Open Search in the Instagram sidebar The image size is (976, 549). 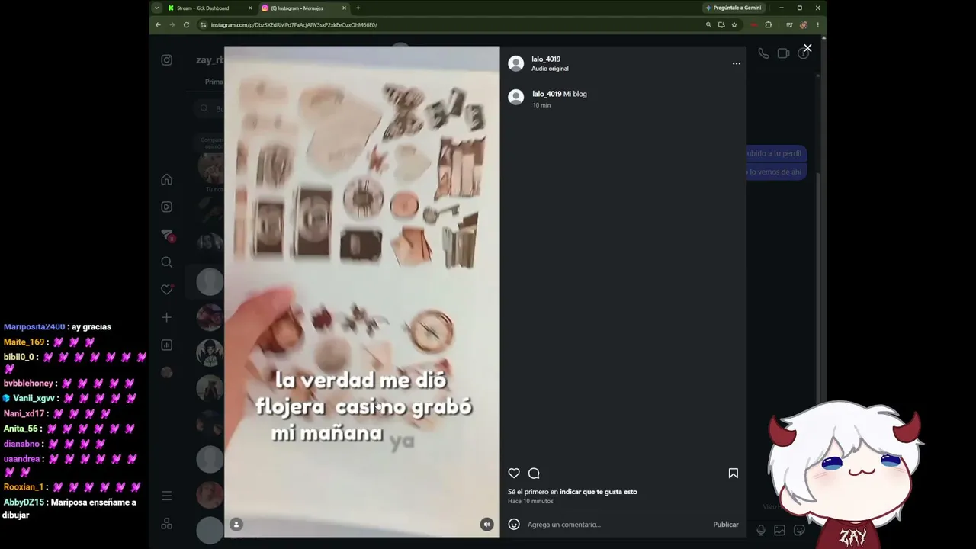coord(167,262)
